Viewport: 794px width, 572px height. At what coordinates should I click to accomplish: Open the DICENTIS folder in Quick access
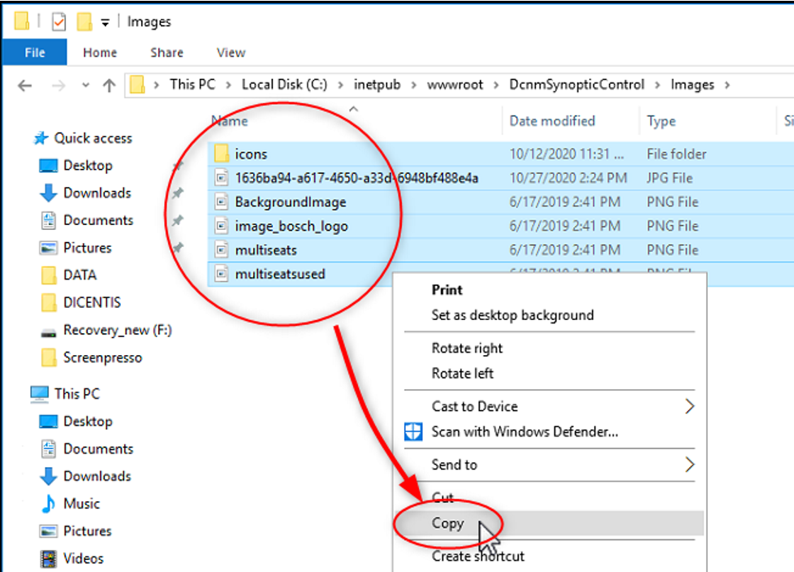point(92,302)
